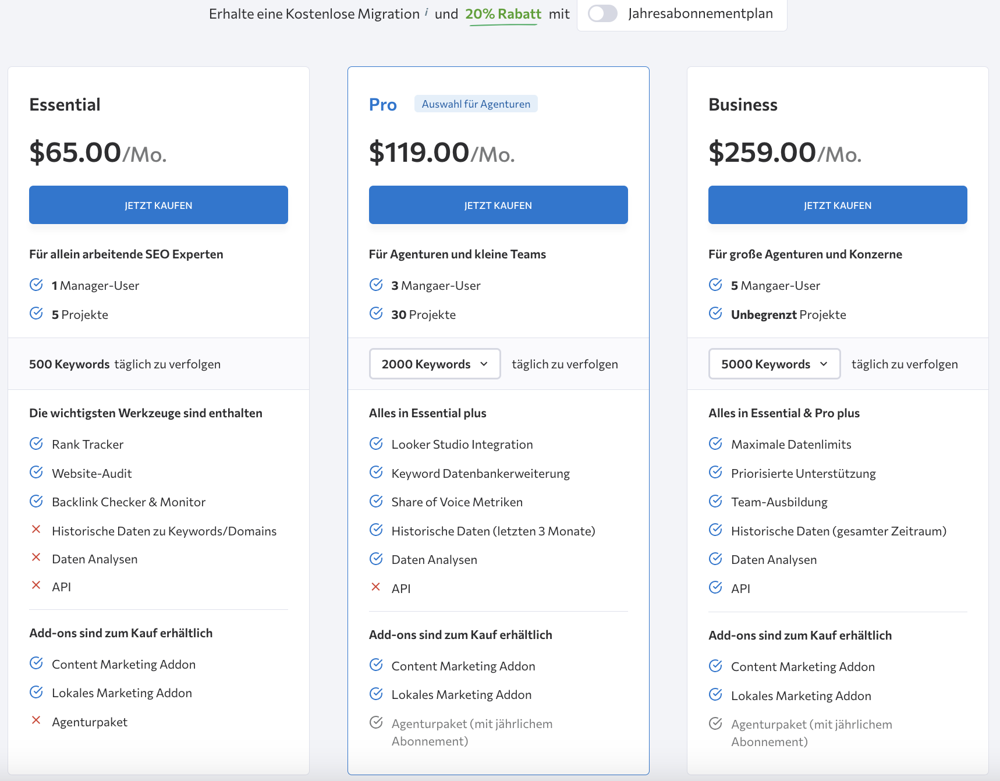Viewport: 1000px width, 781px height.
Task: Click the check icon next to Rank Tracker
Action: tap(36, 443)
